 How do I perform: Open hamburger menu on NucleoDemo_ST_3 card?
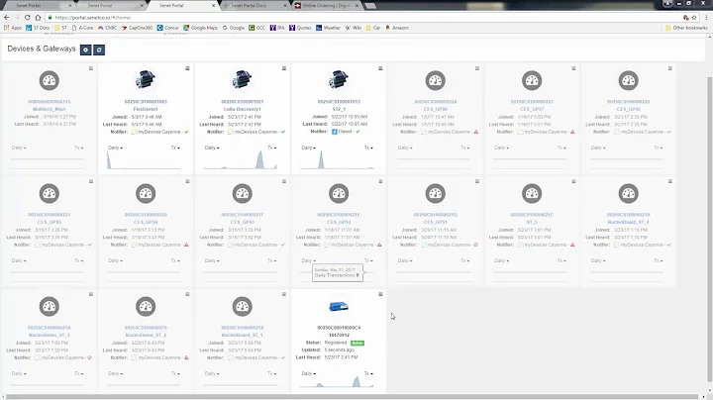point(91,294)
